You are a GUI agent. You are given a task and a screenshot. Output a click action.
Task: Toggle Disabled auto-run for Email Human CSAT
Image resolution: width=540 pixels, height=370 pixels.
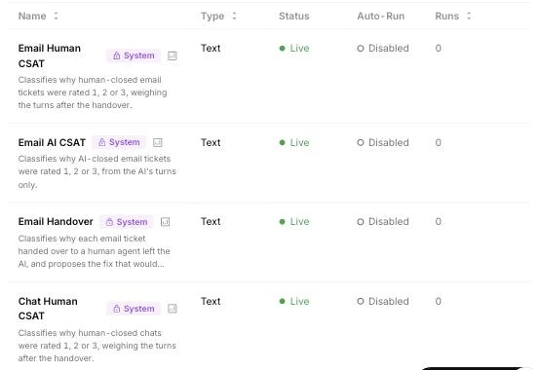383,48
